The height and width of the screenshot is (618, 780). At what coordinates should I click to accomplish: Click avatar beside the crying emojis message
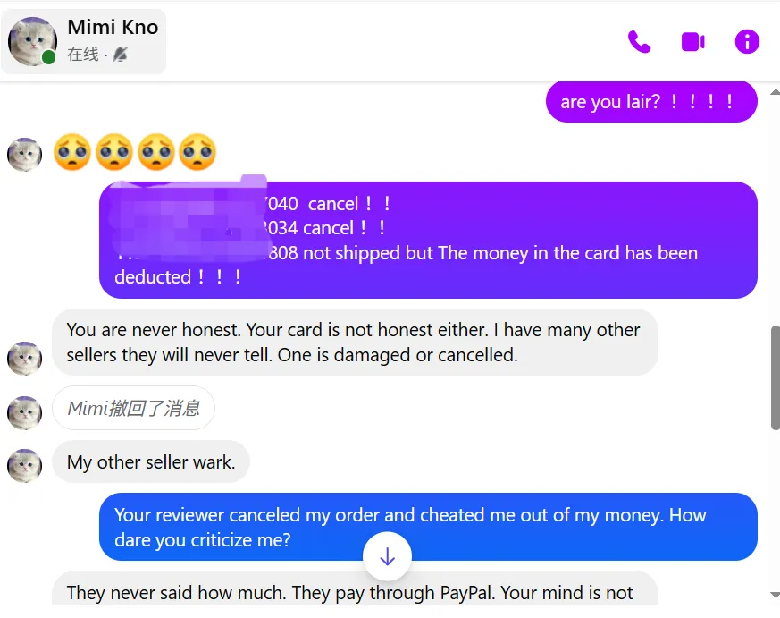[x=24, y=155]
